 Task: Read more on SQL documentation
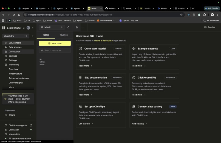[85, 95]
